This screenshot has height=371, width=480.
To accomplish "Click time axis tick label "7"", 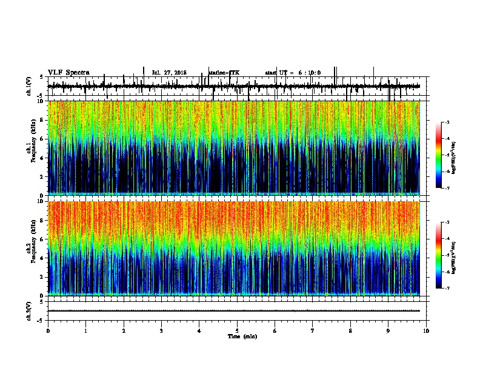I will coord(313,331).
